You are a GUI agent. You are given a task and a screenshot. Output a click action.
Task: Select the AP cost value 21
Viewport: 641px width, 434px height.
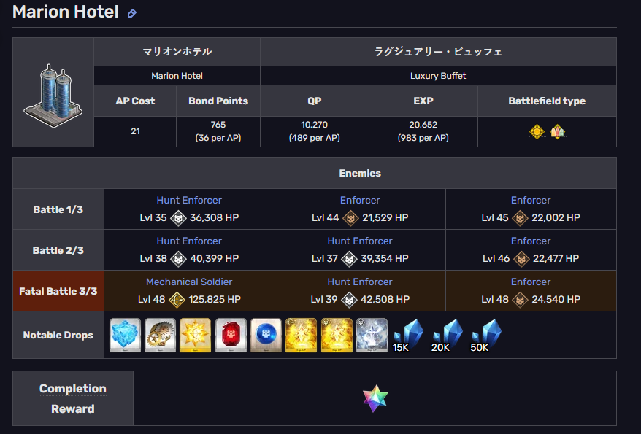[x=135, y=131]
